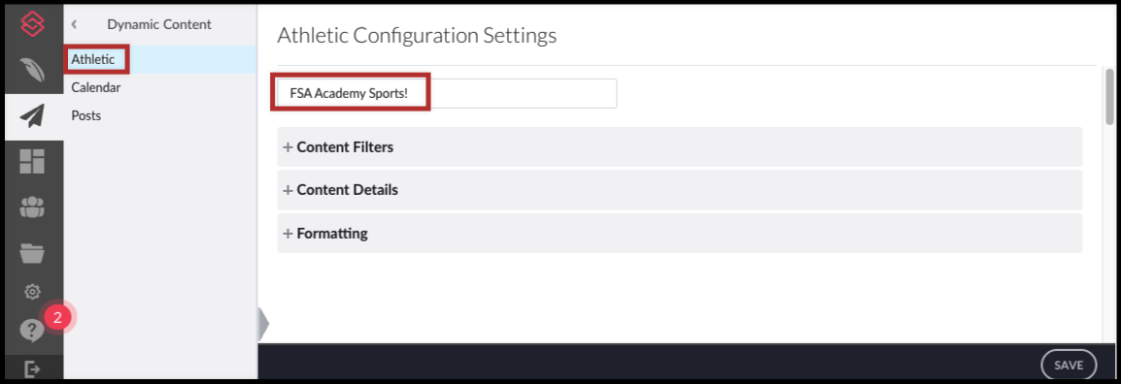The width and height of the screenshot is (1121, 384).
Task: Open the settings gear icon
Action: 32,291
